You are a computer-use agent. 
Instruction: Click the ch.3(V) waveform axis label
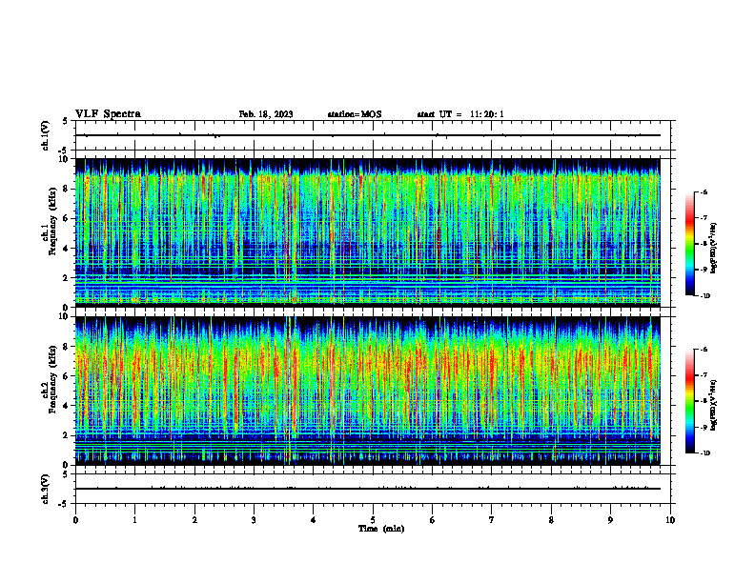[45, 489]
